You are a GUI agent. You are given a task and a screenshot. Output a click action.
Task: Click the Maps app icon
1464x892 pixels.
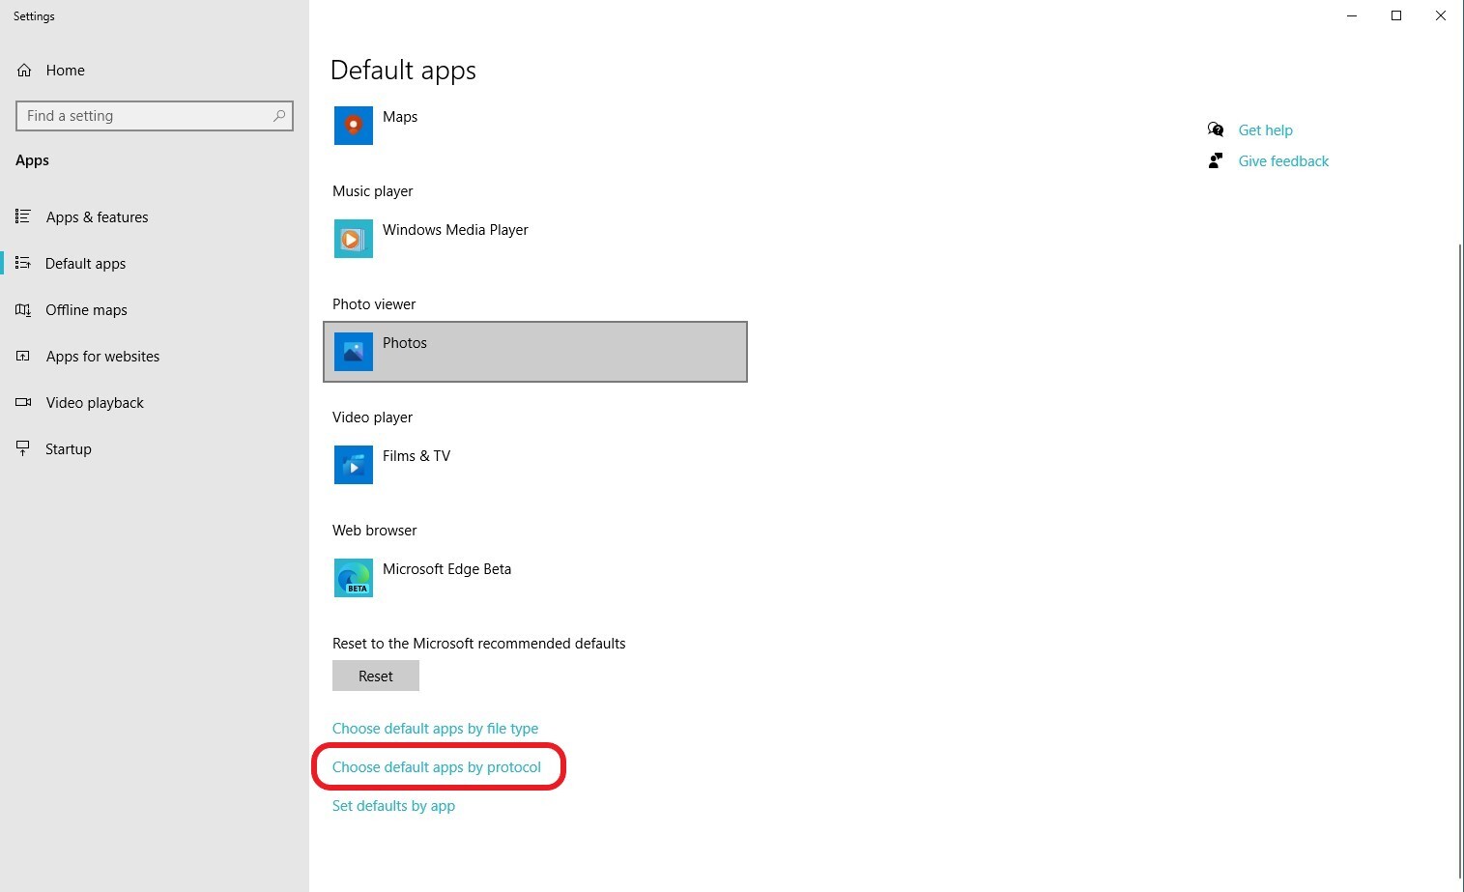click(x=354, y=126)
